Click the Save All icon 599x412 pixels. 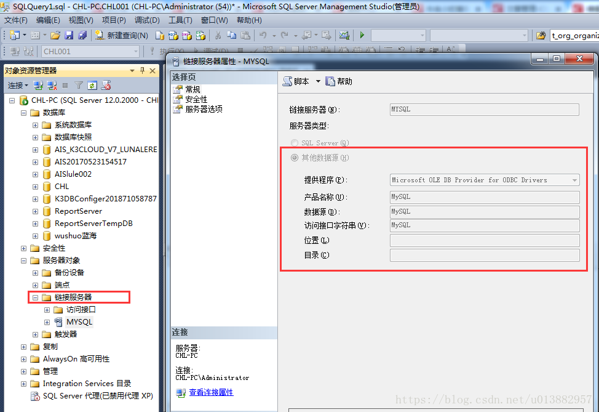(x=82, y=36)
